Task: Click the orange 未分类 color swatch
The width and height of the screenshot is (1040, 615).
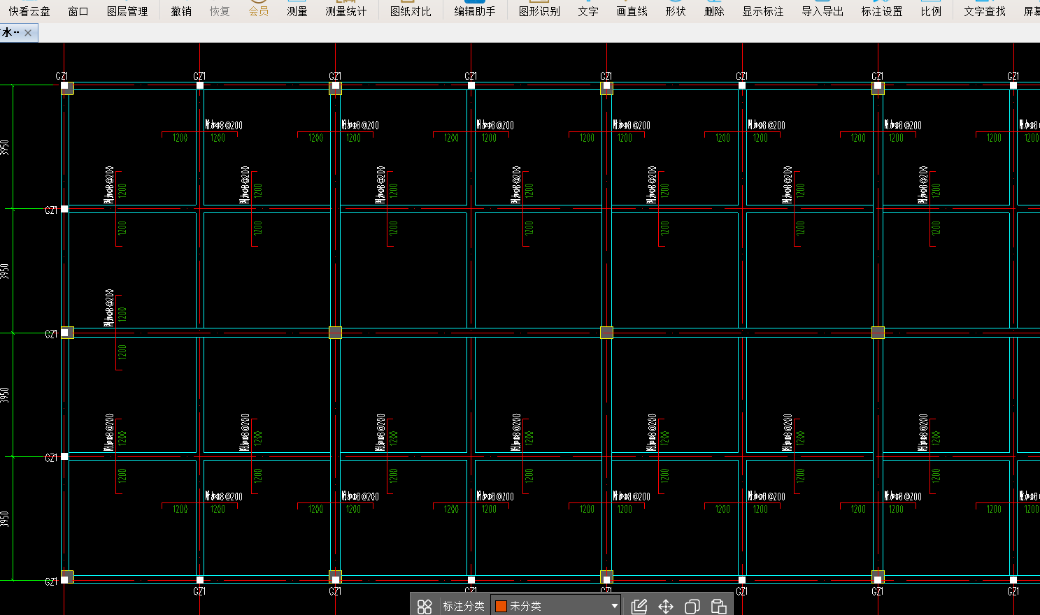Action: click(501, 606)
